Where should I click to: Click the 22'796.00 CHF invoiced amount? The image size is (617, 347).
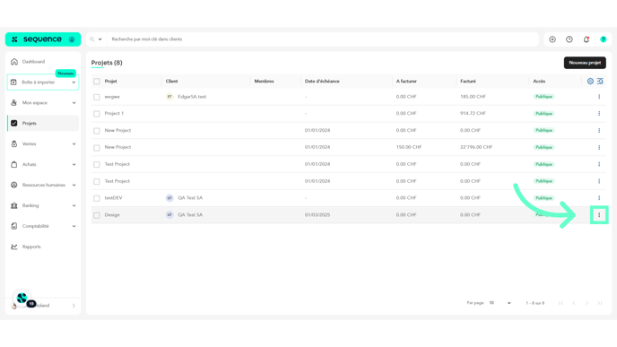[x=476, y=147]
